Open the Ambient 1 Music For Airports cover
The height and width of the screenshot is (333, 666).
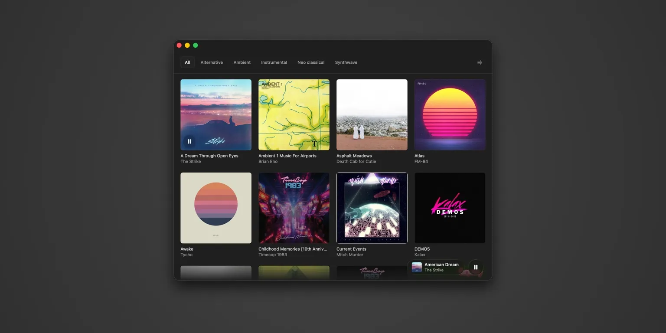294,114
